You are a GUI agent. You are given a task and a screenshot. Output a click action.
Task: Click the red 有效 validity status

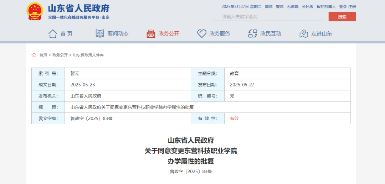coord(234,119)
